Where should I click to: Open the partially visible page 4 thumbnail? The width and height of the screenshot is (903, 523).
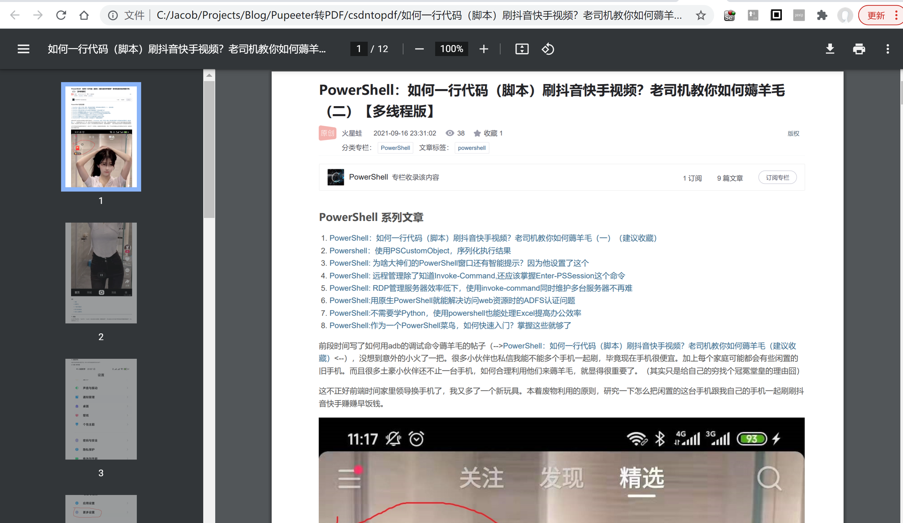[x=101, y=509]
